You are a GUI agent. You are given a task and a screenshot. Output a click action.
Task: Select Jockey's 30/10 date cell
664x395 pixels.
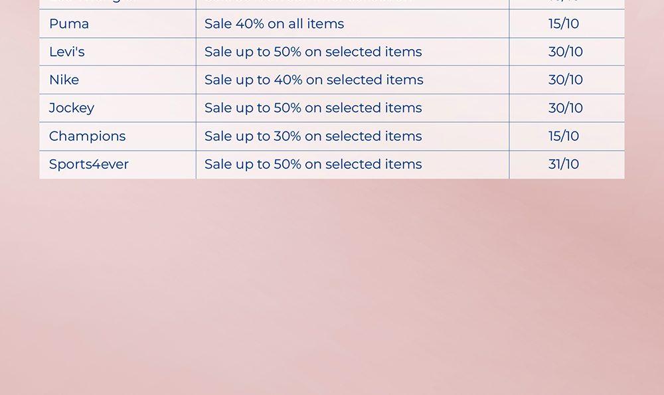tap(566, 108)
